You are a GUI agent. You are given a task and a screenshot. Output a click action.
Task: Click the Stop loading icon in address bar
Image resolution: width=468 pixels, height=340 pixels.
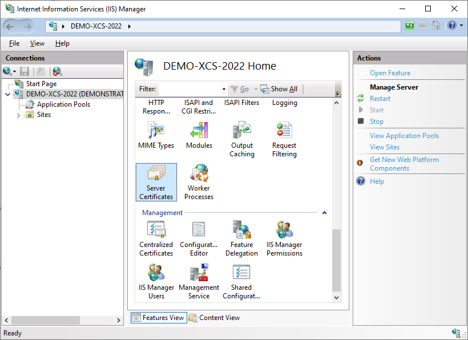(423, 26)
